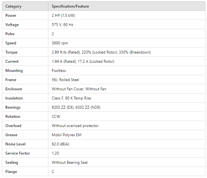The image size is (207, 178).
Task: Click the Category column header
Action: (14, 6)
